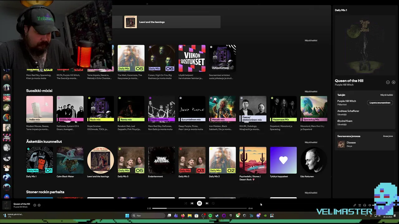Open Viikon suositukset in library sidebar
This screenshot has width=399, height=224.
[x=7, y=137]
